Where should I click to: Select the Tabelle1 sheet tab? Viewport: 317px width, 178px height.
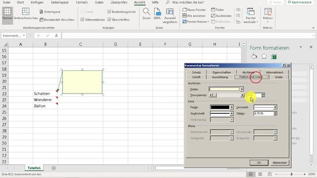tap(34, 168)
